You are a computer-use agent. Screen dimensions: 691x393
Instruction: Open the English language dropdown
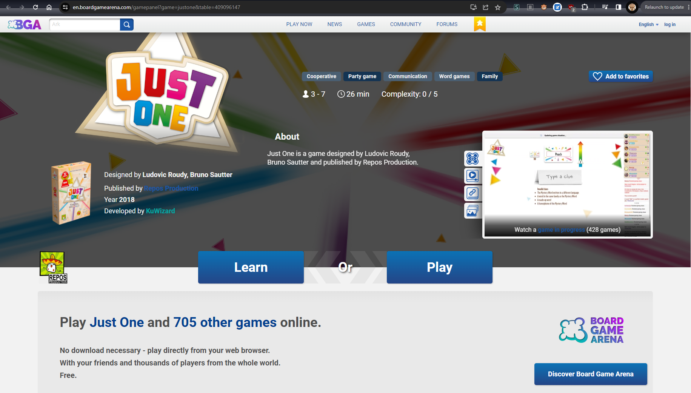(x=648, y=25)
